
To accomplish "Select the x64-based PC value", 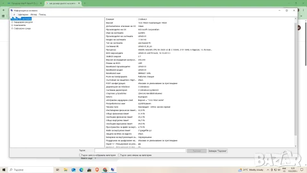I will click(x=144, y=43).
